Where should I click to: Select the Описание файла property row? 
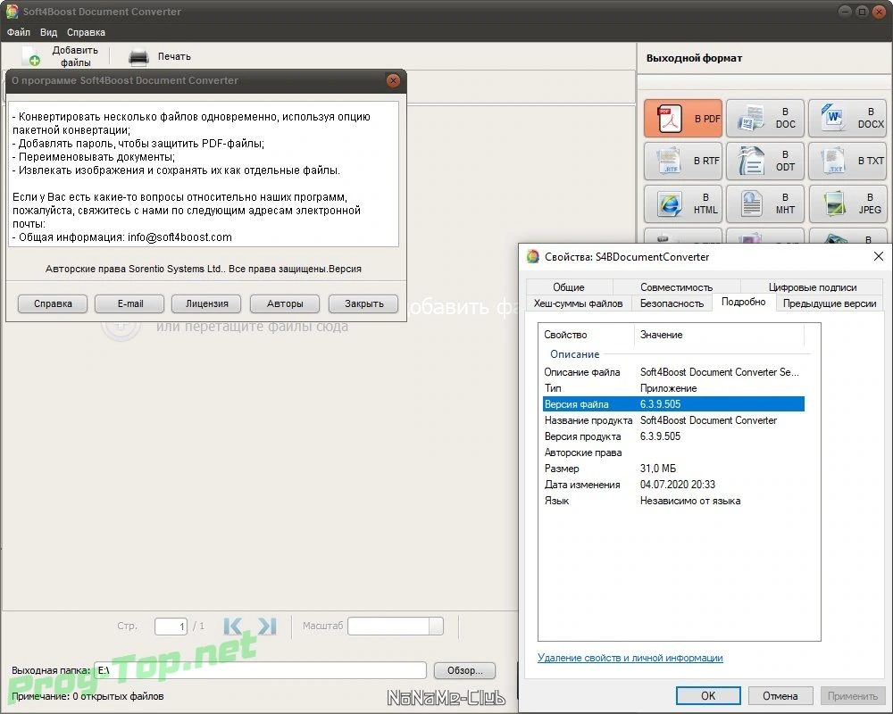(673, 372)
